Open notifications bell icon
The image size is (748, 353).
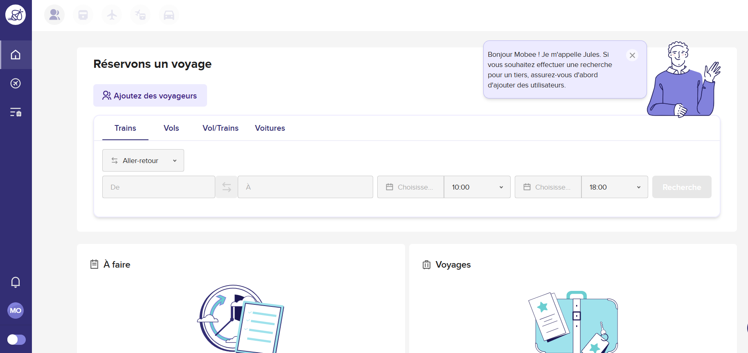coord(16,282)
